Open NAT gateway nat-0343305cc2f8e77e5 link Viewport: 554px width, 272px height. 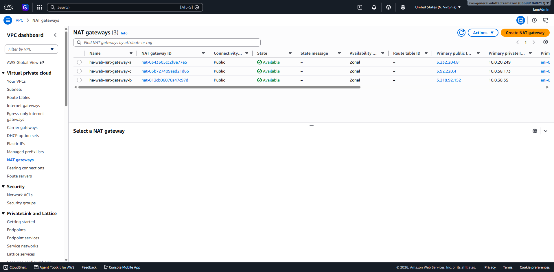coord(164,62)
